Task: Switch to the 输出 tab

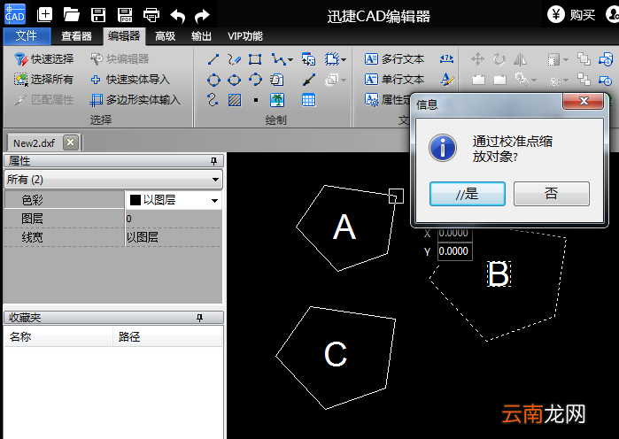Action: (x=201, y=36)
